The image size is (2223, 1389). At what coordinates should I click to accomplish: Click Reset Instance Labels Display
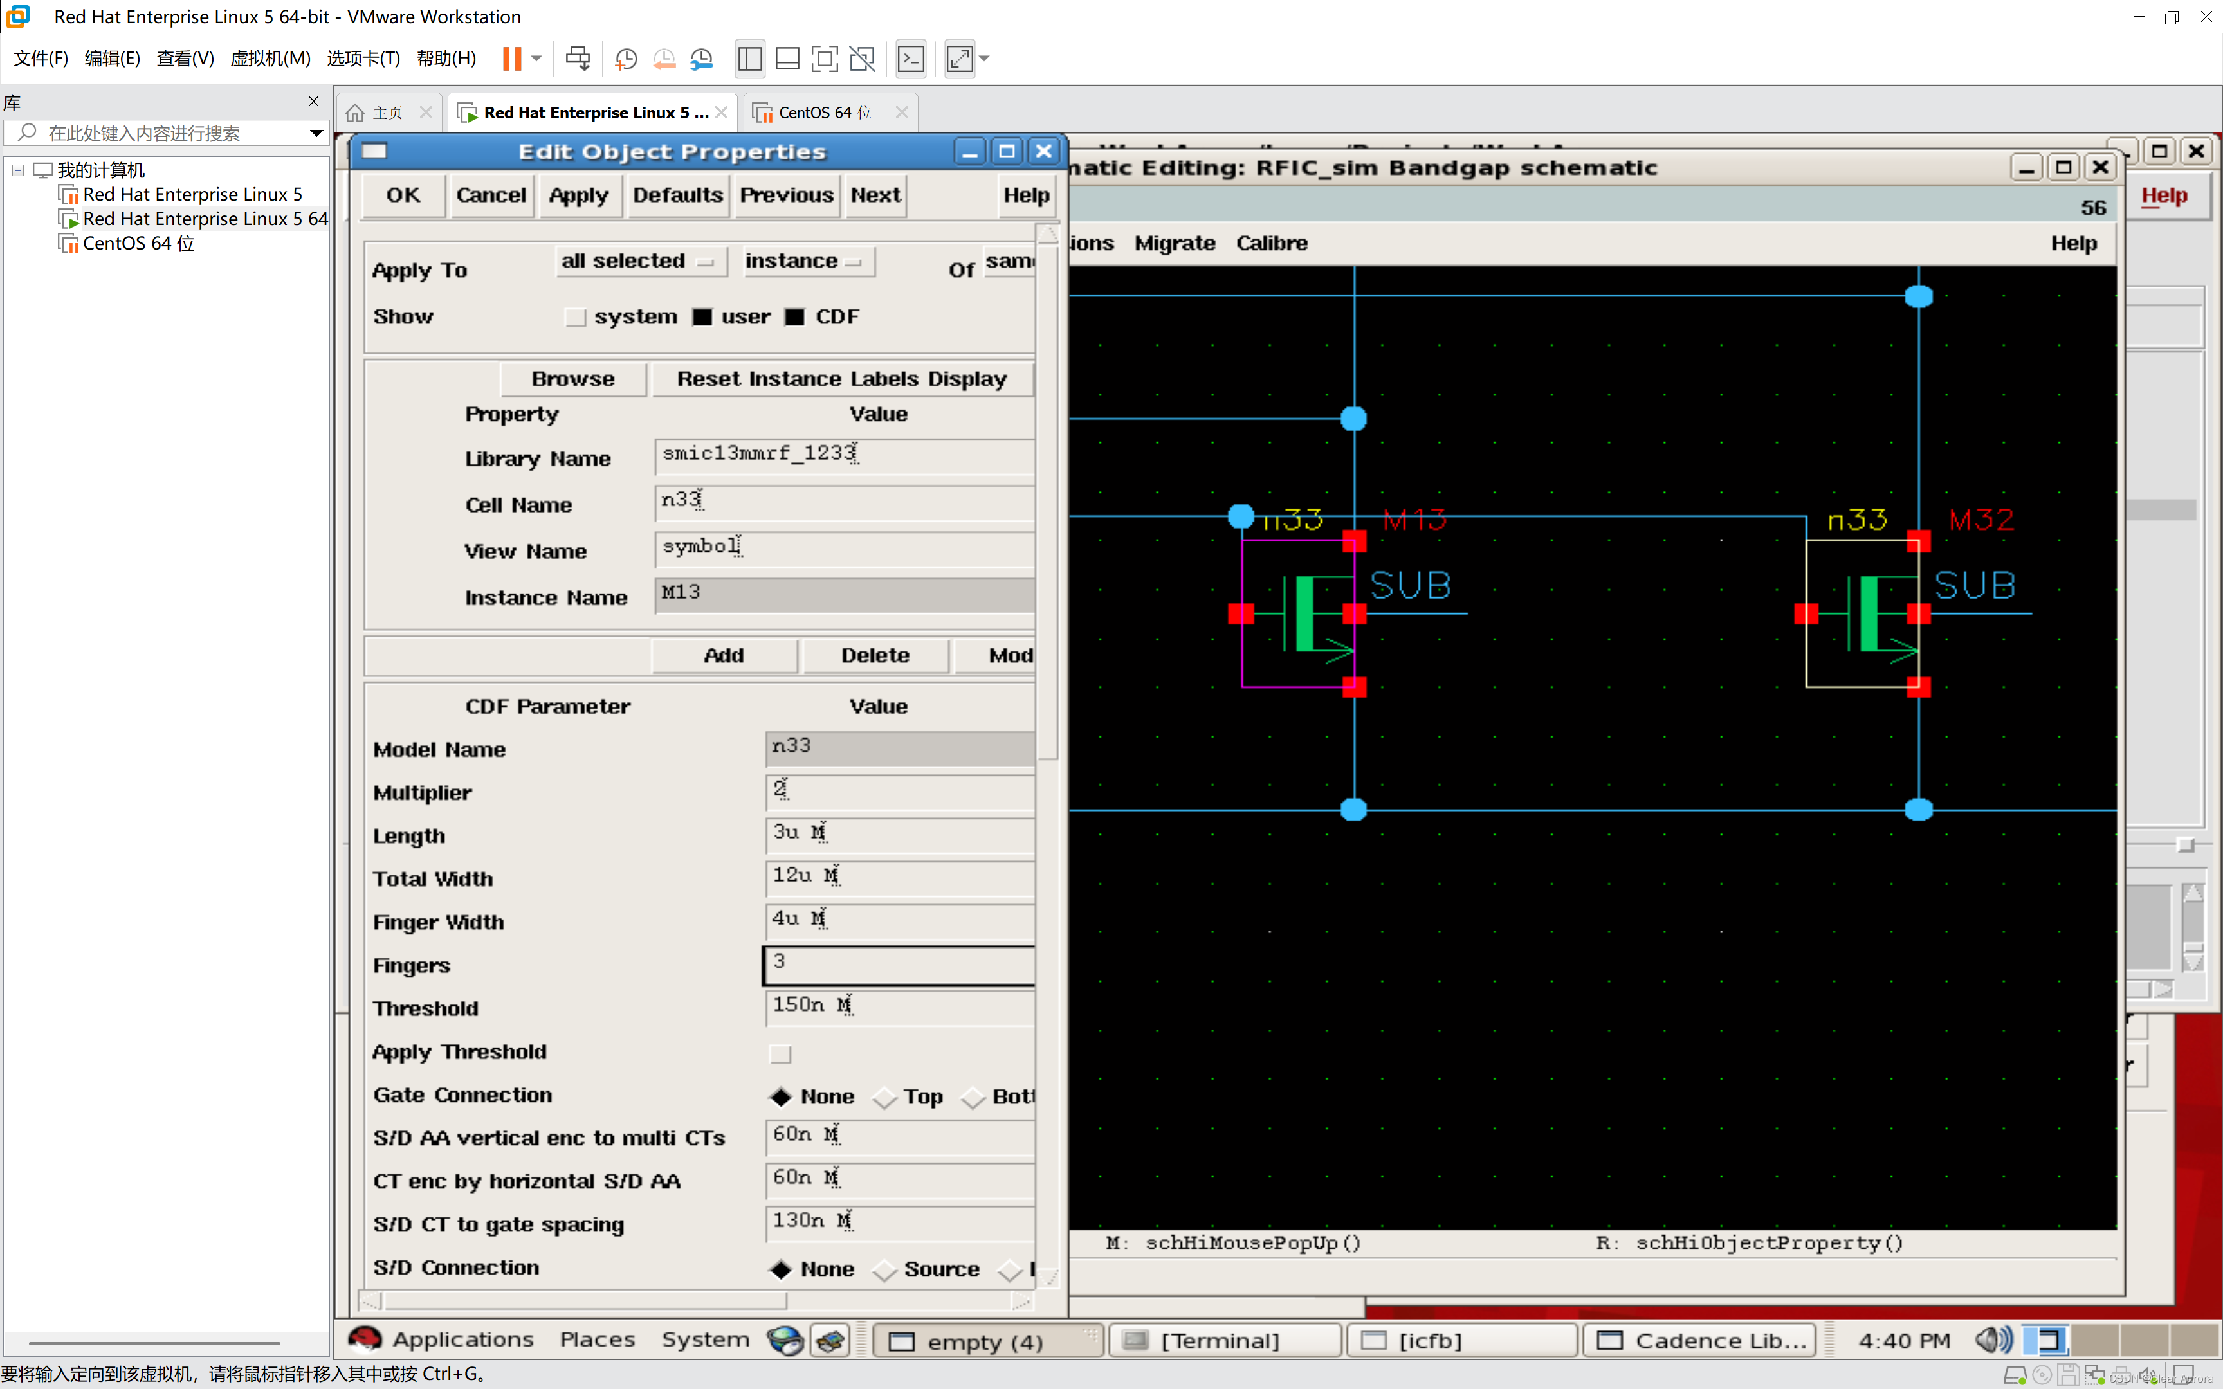click(x=841, y=379)
